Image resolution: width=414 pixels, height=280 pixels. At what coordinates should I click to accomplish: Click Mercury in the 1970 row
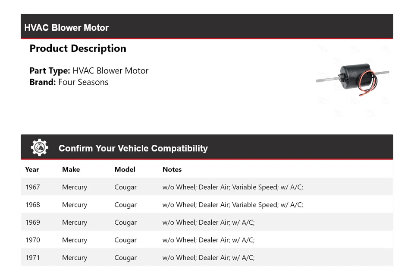(74, 240)
